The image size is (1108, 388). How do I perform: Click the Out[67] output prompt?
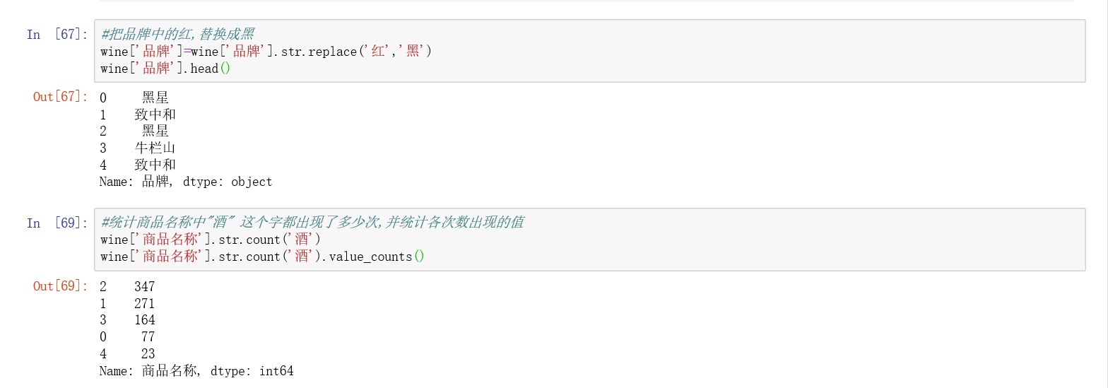coord(60,97)
